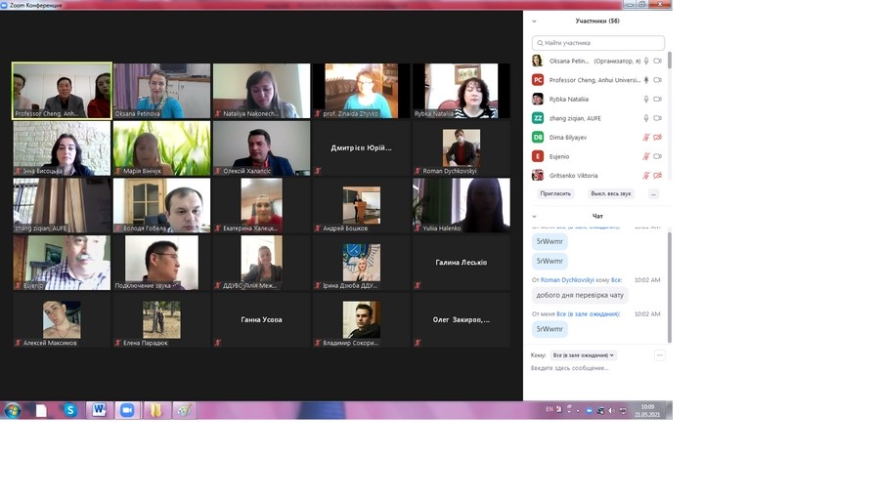This screenshot has width=880, height=498.
Task: Click Oksana Petinova's avatar in the participants list
Action: [538, 62]
